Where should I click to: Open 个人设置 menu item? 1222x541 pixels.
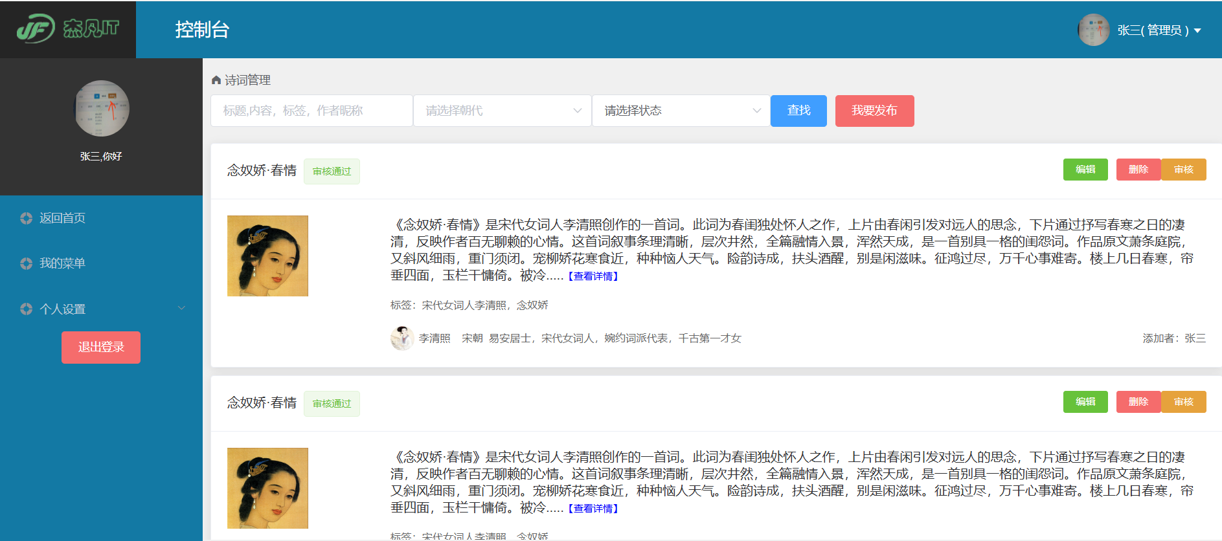pyautogui.click(x=101, y=309)
